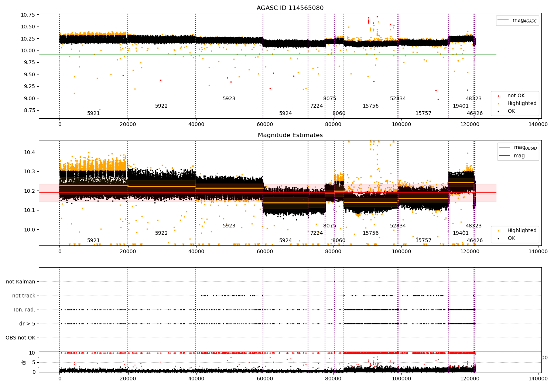Click the "OBS not OK" axis label
Screen dimensions: 554x387
coord(20,338)
